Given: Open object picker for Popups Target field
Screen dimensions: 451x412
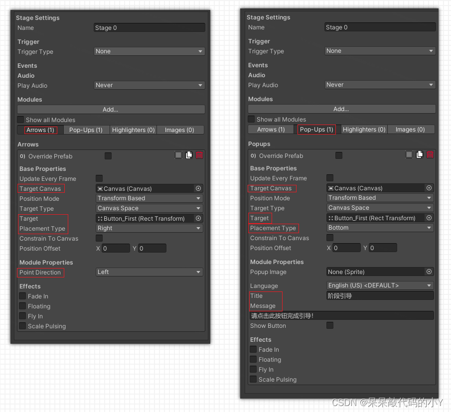Looking at the screenshot, I should pos(429,218).
